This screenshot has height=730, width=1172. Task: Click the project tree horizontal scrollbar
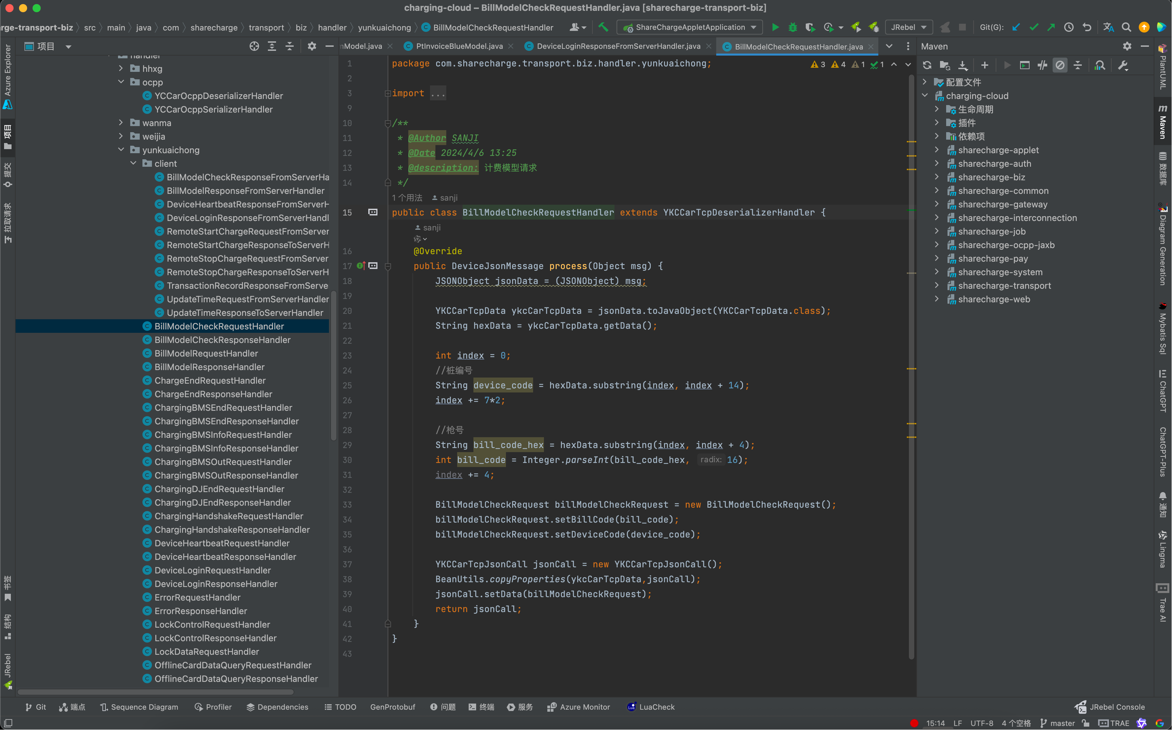(x=156, y=692)
